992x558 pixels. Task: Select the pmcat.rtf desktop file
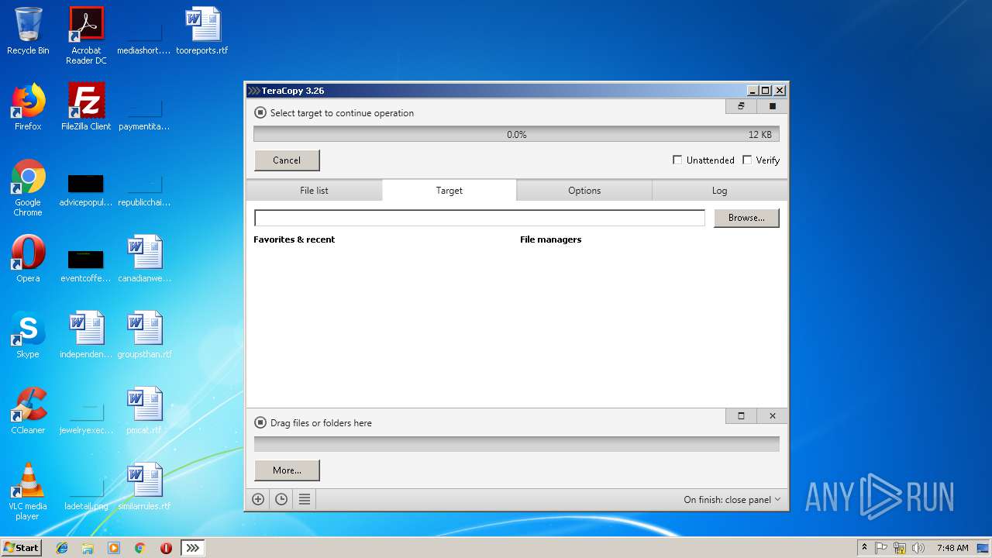click(144, 411)
